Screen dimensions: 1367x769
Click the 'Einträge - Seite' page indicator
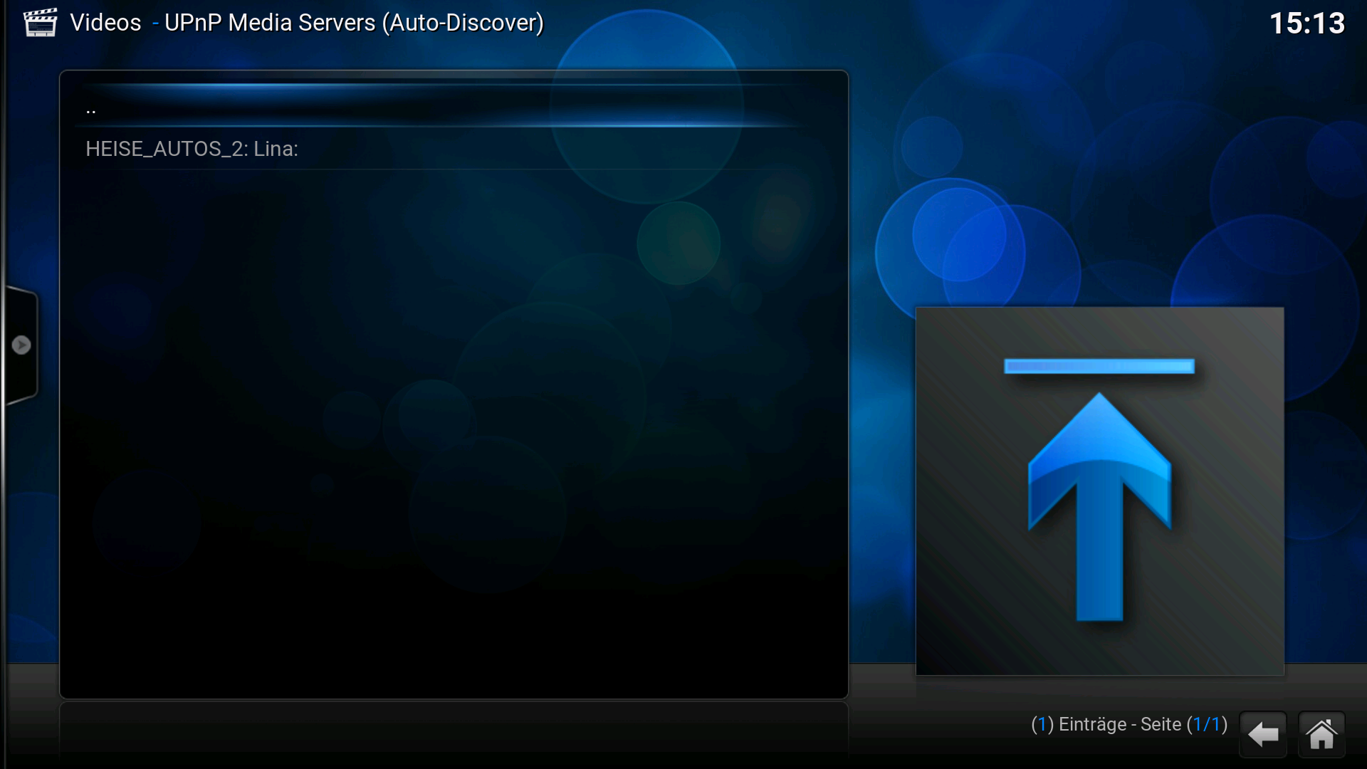click(1120, 725)
